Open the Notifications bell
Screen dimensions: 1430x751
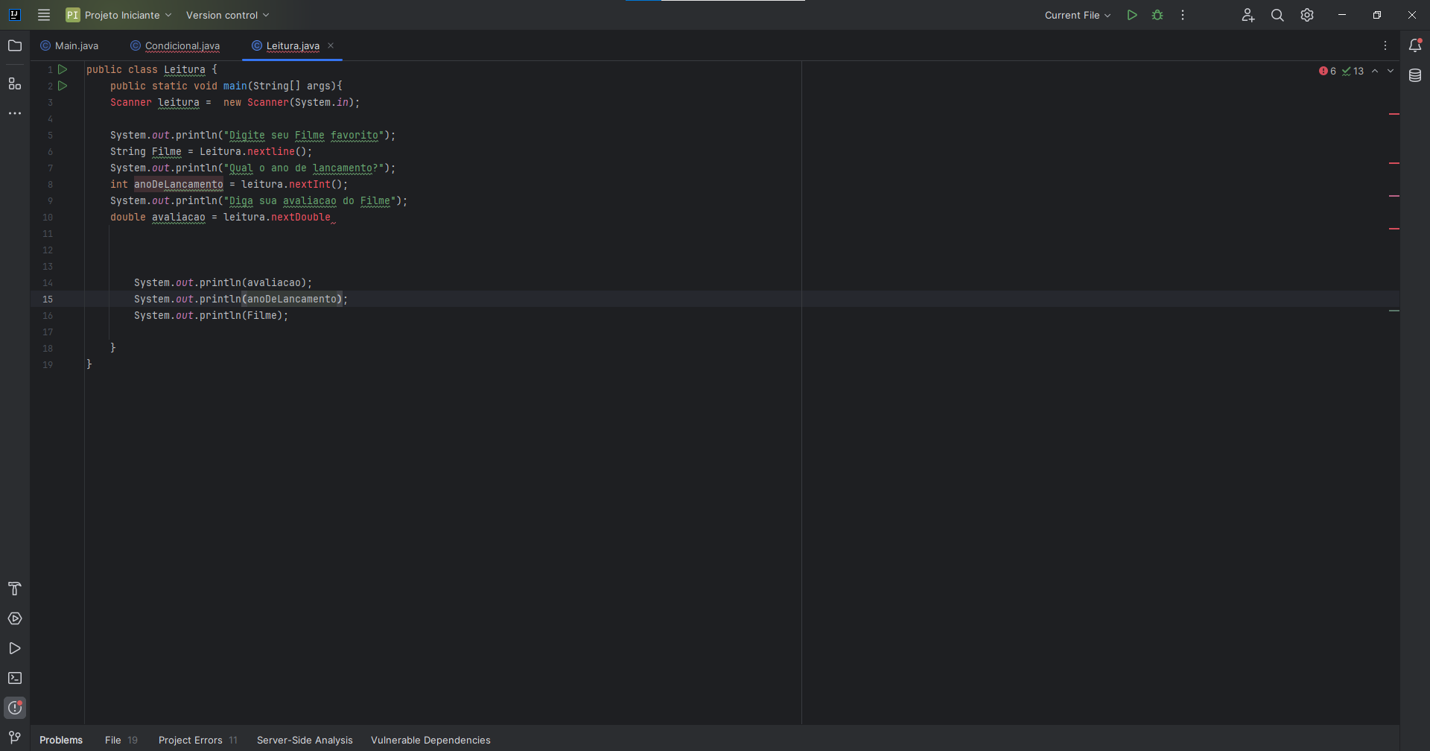point(1415,45)
